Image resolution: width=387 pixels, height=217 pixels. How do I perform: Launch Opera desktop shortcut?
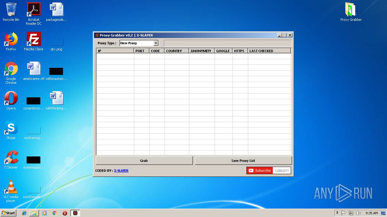(x=11, y=101)
